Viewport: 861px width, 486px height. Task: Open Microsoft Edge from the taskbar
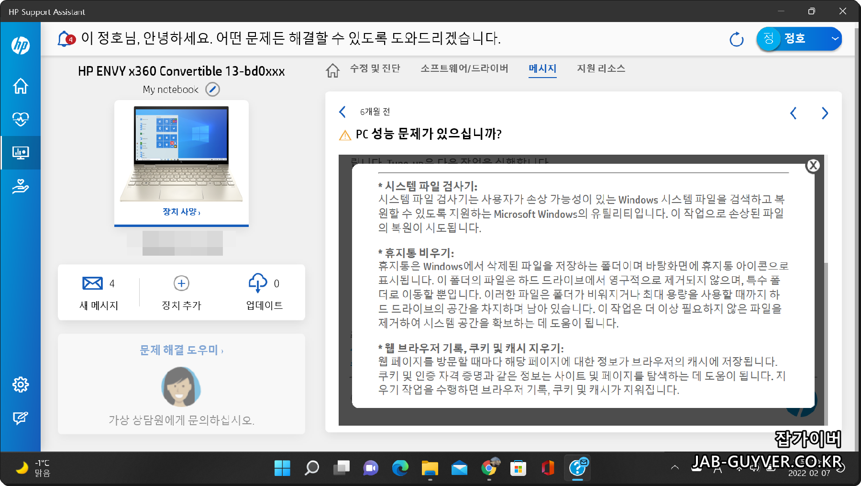pyautogui.click(x=400, y=468)
